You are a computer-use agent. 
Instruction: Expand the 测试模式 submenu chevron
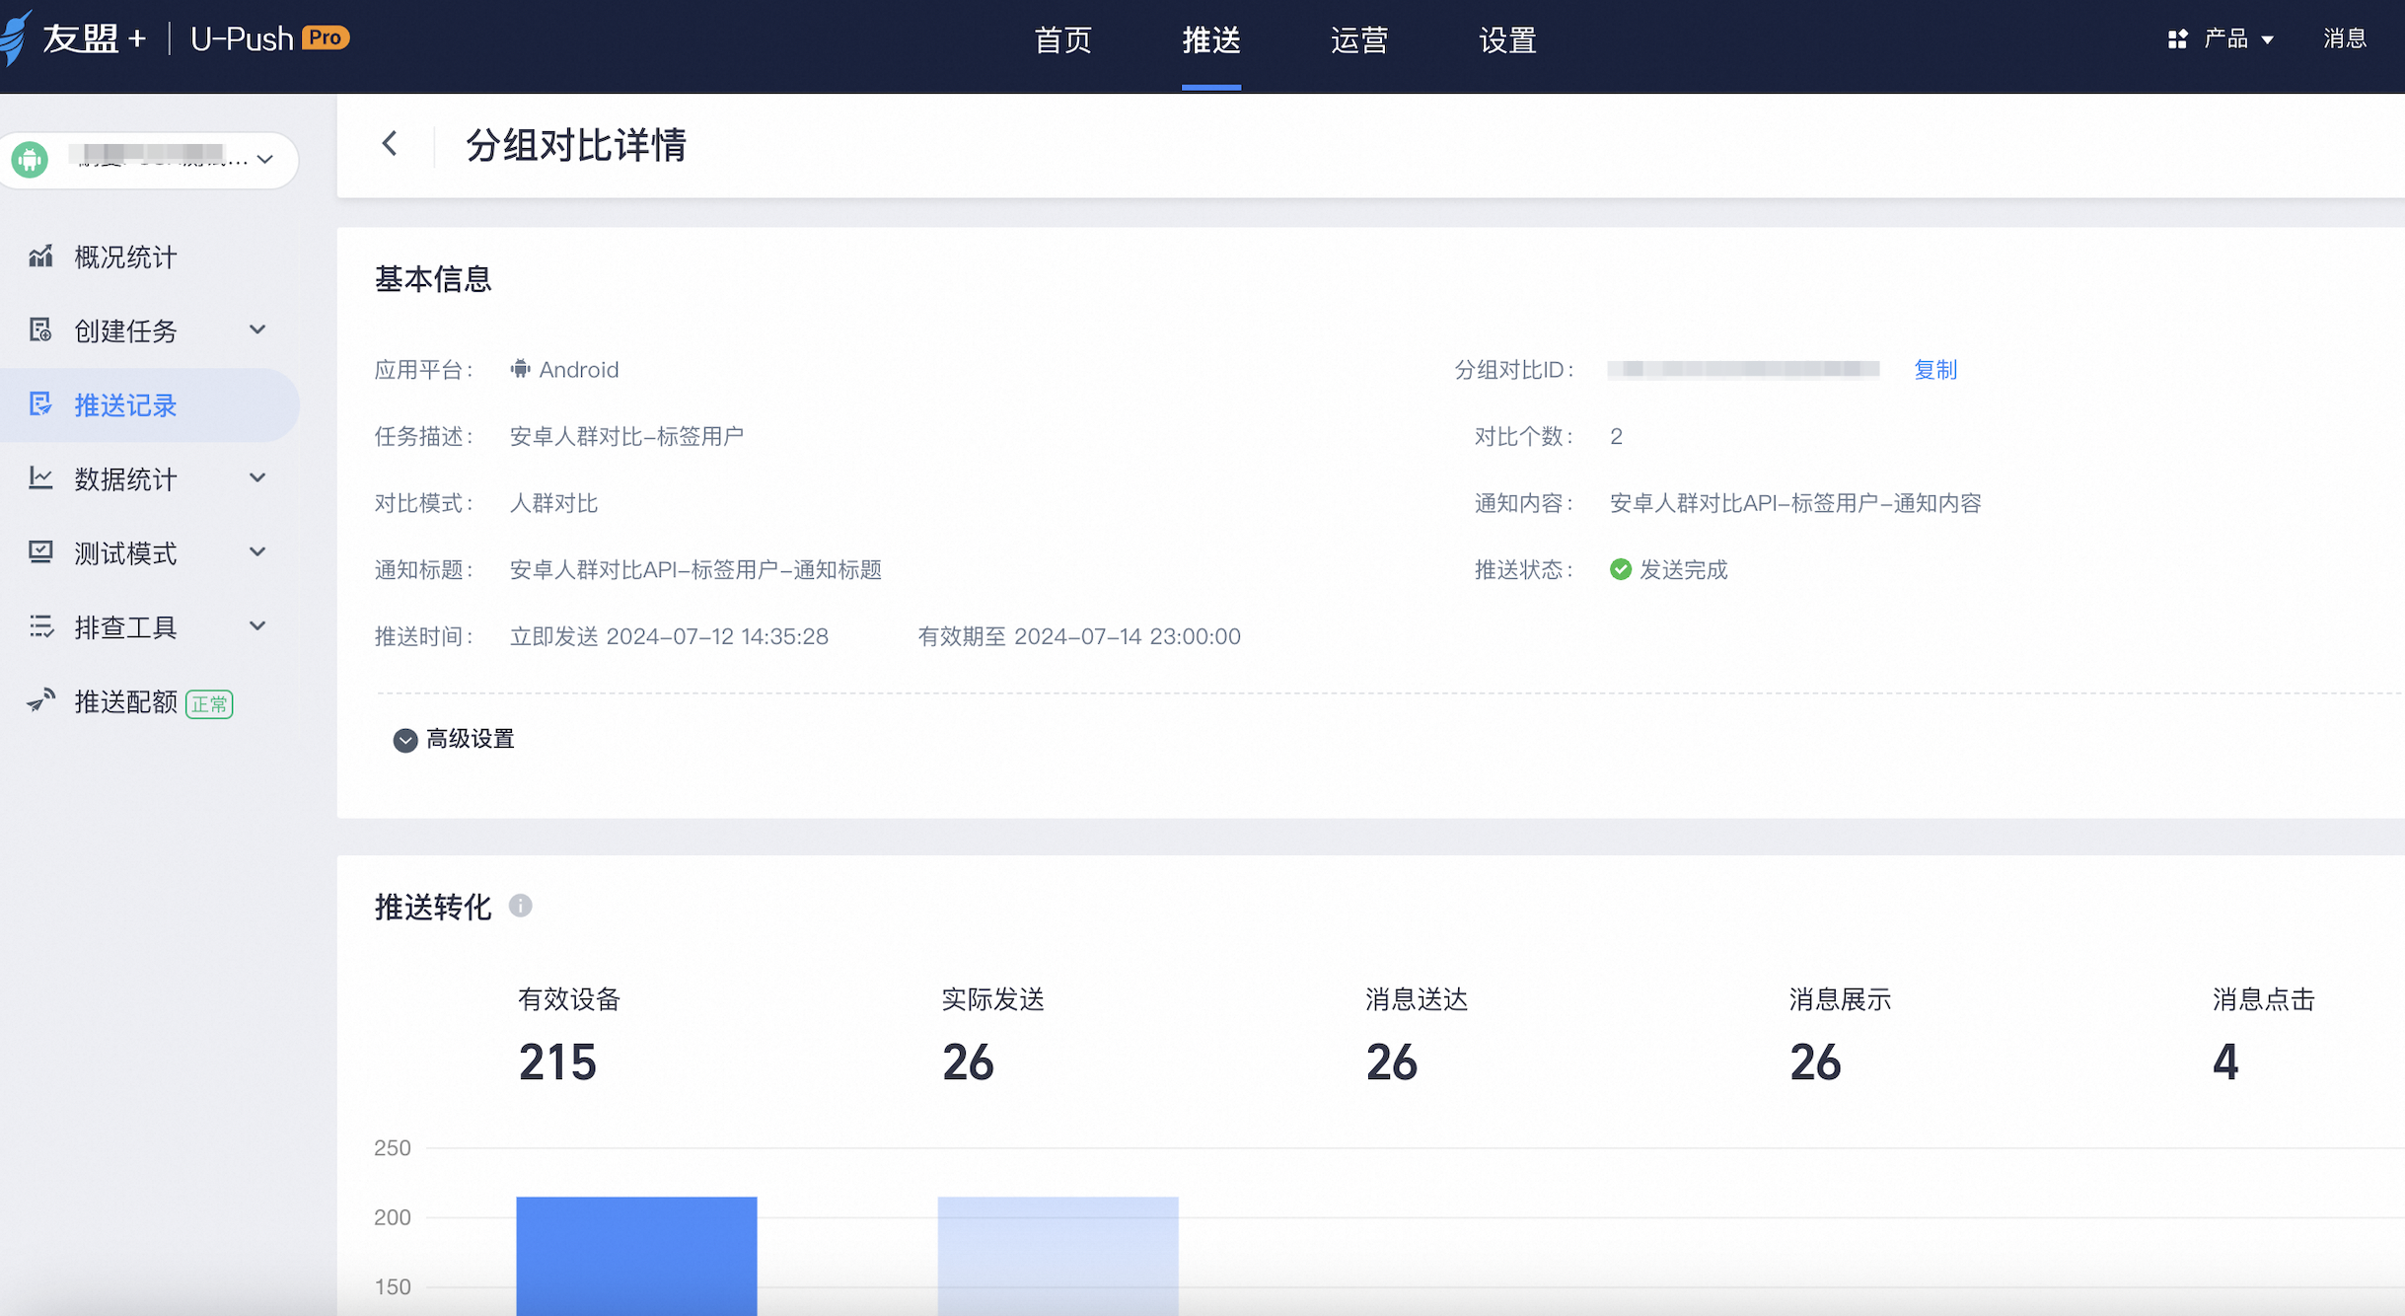(x=257, y=552)
